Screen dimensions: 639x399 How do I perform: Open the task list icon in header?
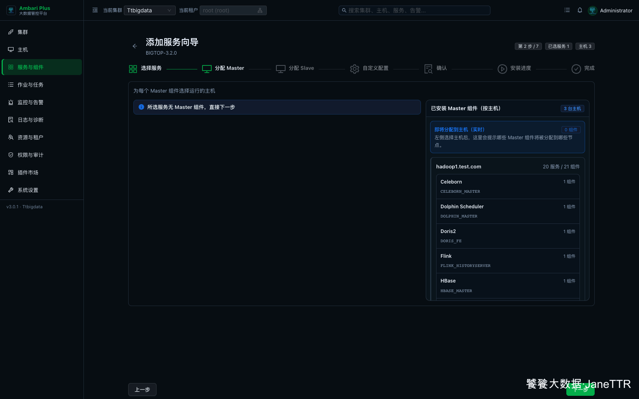tap(567, 10)
